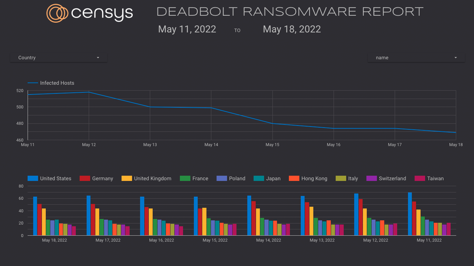Click the Italy legend swatch

point(341,178)
